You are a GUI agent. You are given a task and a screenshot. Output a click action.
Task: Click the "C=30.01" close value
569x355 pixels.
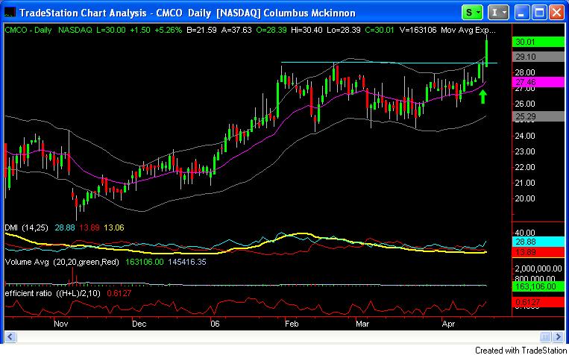pyautogui.click(x=380, y=30)
